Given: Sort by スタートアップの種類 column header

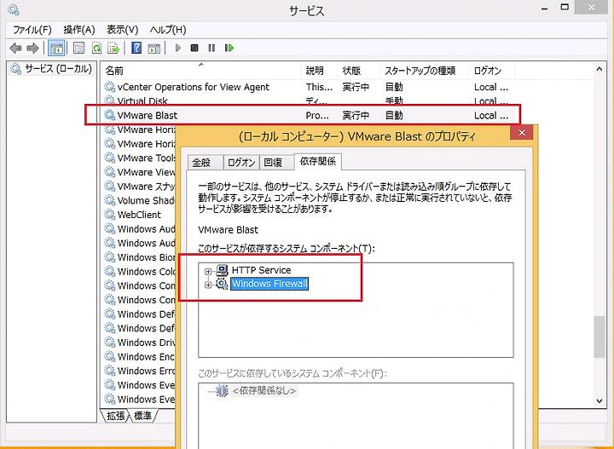Looking at the screenshot, I should tap(425, 71).
